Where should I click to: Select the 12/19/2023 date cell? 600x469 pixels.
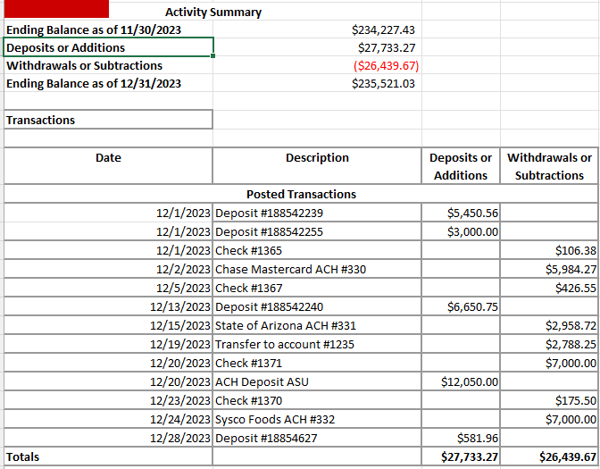pos(108,344)
